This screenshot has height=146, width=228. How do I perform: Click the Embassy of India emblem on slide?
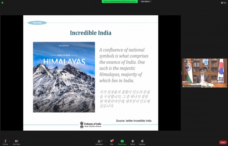82,124
